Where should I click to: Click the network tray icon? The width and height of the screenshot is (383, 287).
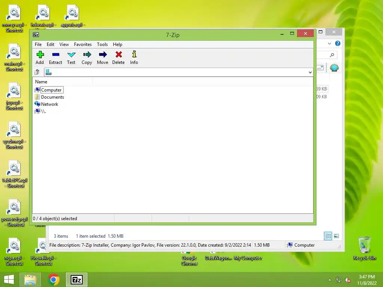339,280
